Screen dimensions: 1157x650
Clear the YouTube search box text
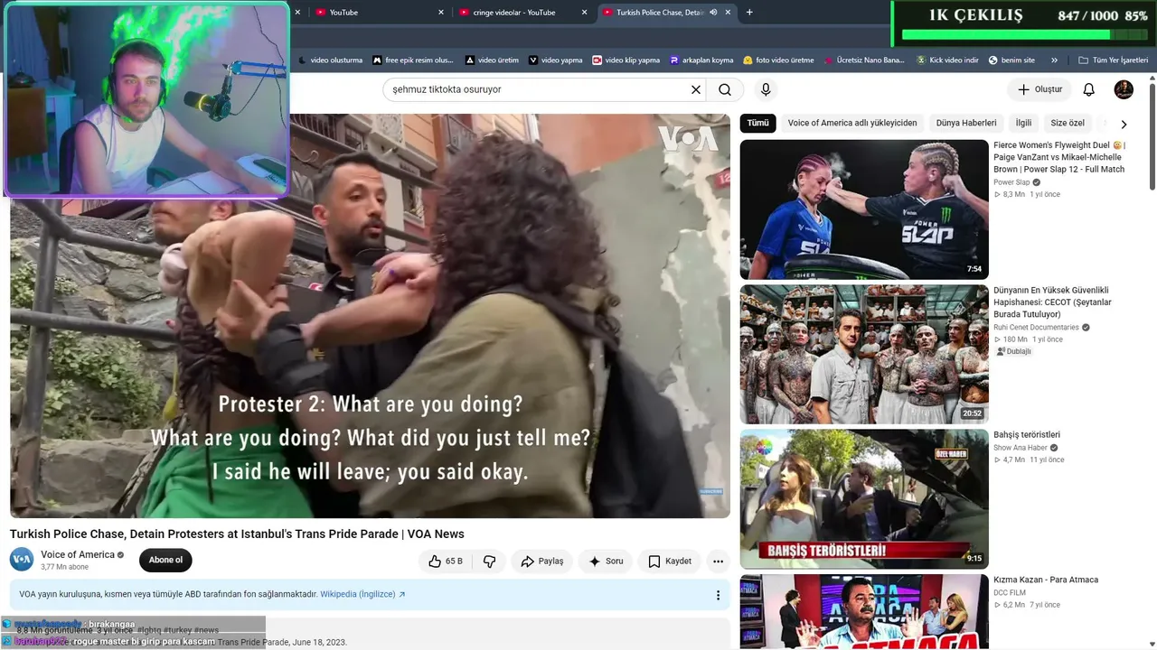(696, 89)
